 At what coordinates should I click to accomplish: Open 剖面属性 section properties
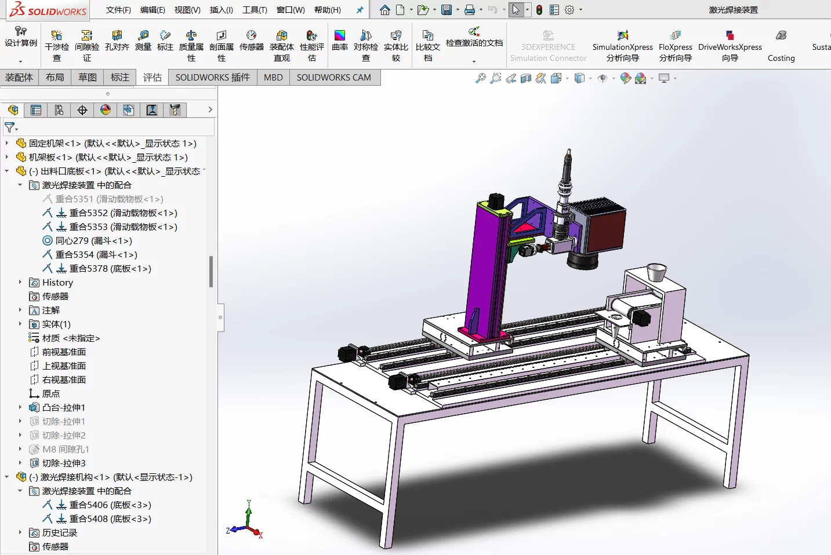click(222, 45)
